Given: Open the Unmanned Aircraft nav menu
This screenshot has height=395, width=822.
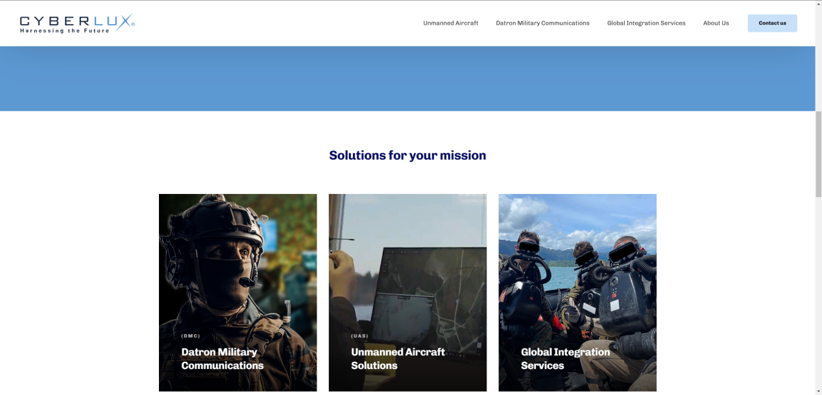Looking at the screenshot, I should tap(450, 23).
